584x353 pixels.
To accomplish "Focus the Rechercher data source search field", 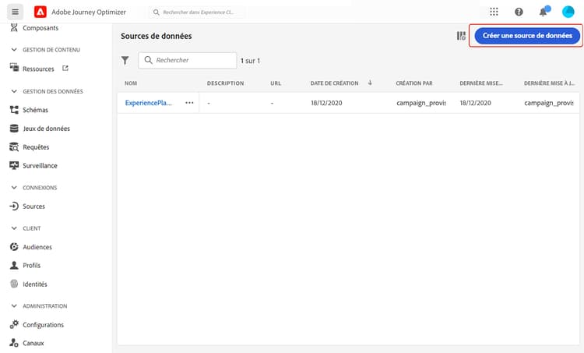I will coord(188,60).
